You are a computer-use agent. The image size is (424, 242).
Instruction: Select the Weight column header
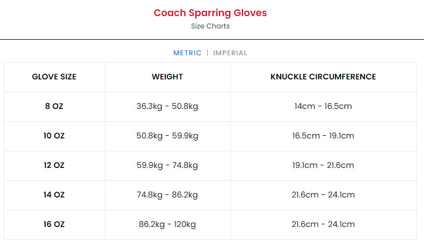(167, 77)
